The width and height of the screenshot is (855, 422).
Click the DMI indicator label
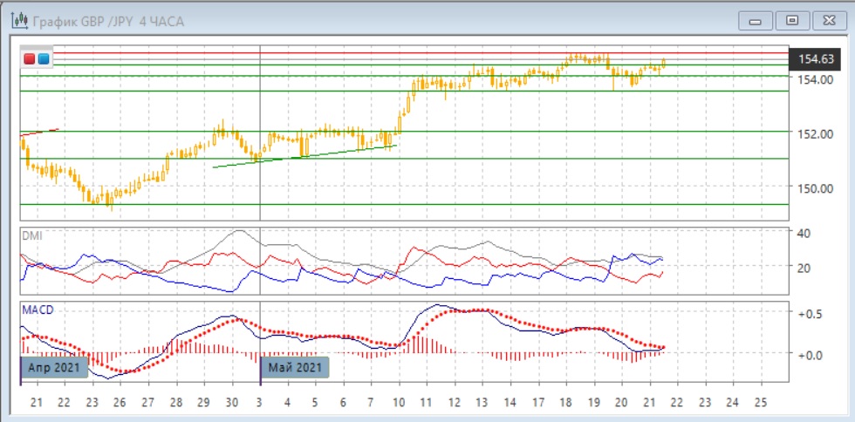[31, 236]
